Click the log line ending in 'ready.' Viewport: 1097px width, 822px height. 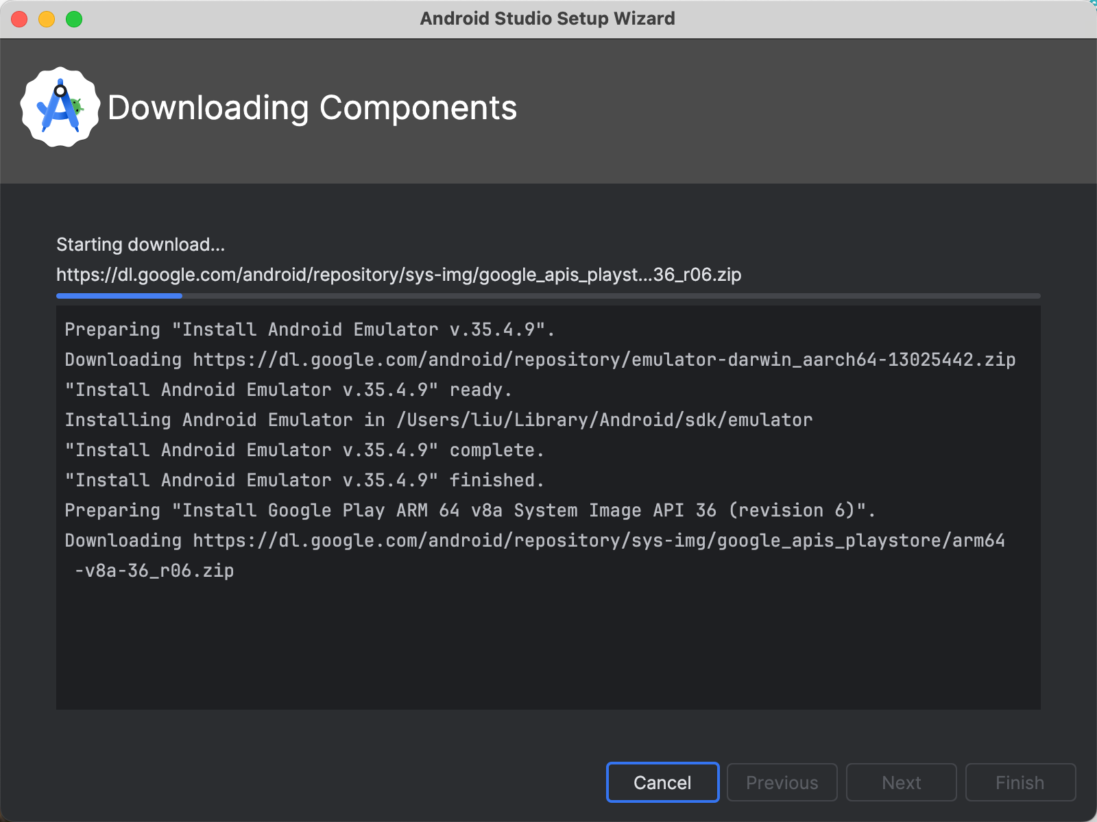(288, 390)
